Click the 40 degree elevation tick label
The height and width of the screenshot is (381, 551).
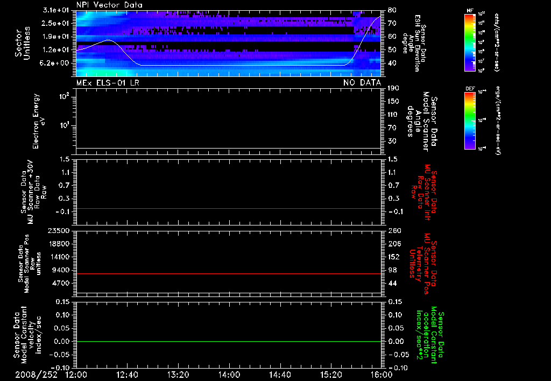tap(392, 63)
